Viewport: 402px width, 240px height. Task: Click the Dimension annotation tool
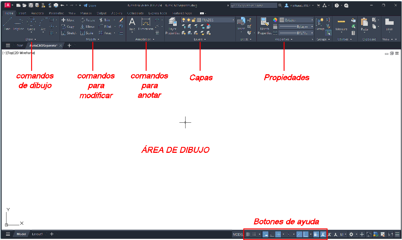coord(146,24)
